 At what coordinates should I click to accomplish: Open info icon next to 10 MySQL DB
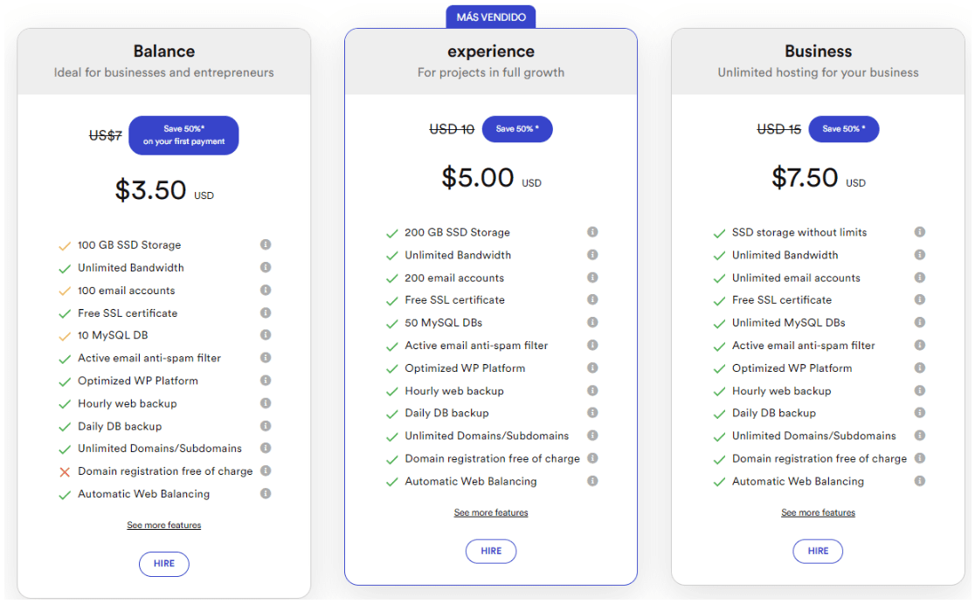(x=266, y=335)
